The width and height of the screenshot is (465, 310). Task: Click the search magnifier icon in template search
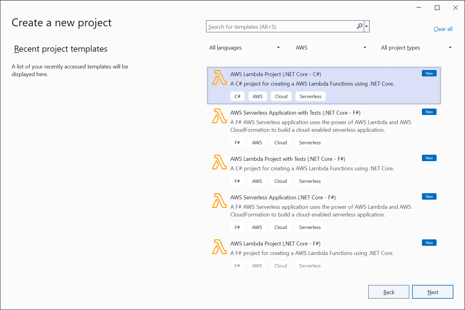[359, 27]
